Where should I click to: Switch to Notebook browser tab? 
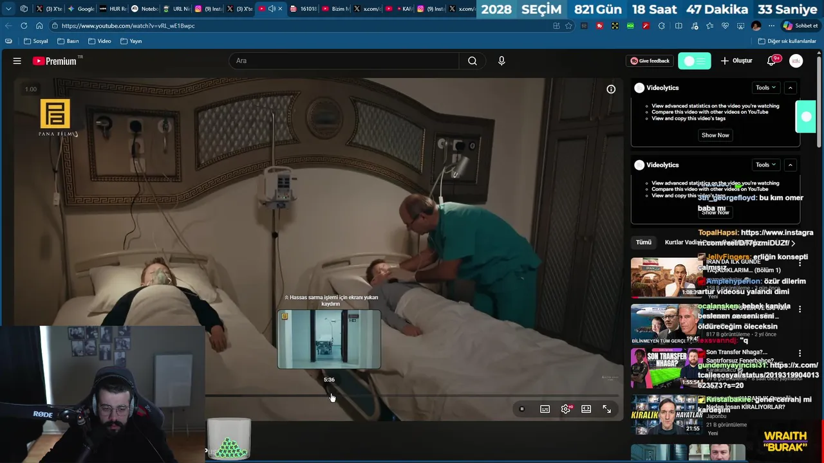coord(145,9)
